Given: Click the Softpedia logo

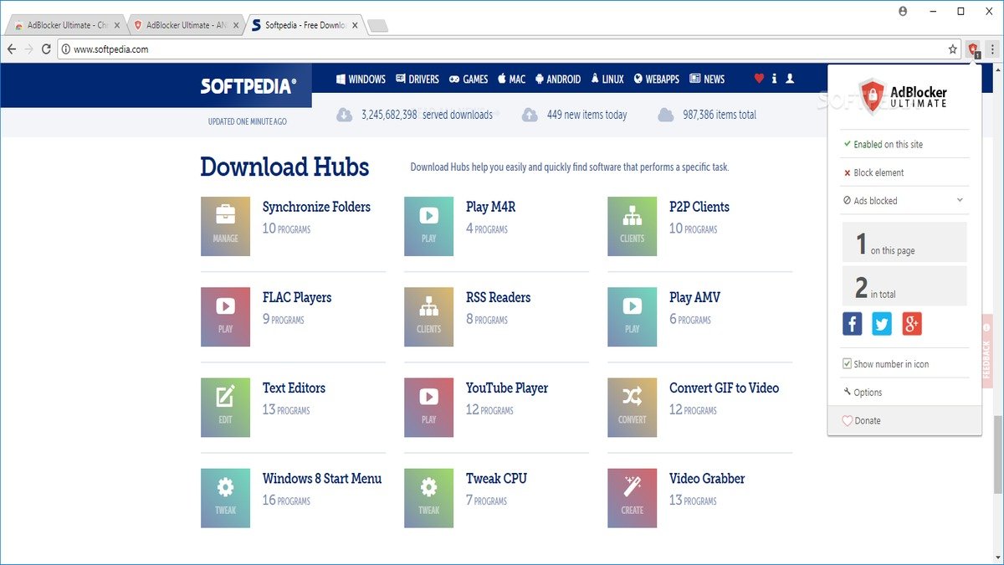Looking at the screenshot, I should pyautogui.click(x=248, y=85).
